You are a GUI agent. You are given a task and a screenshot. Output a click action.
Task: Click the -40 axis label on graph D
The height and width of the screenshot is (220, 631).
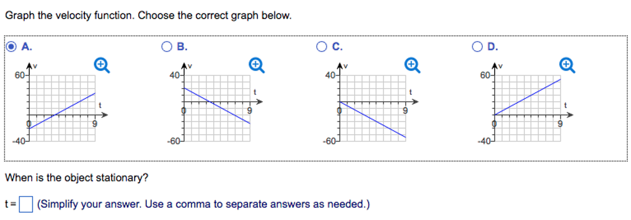click(485, 141)
